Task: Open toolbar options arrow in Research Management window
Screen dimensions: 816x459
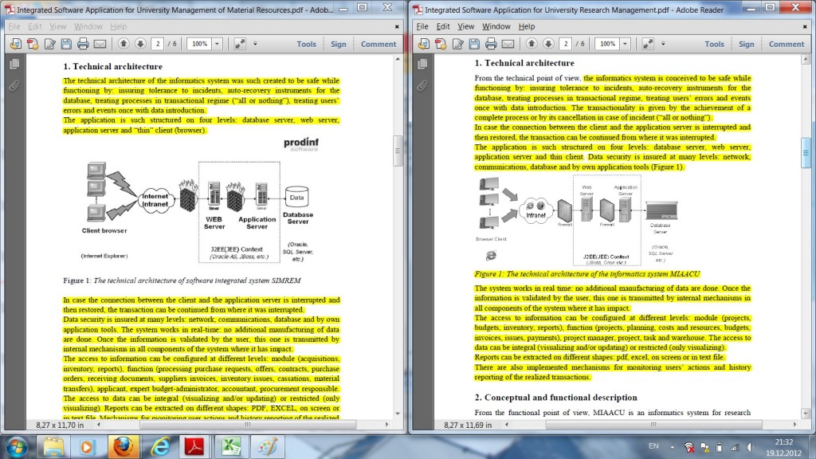Action: [663, 45]
